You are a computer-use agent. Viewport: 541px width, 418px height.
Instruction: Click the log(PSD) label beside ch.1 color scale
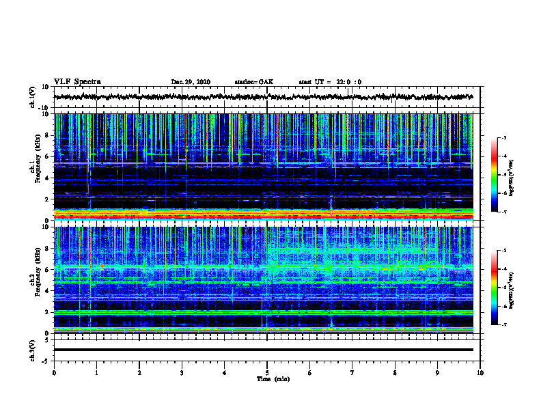511,178
